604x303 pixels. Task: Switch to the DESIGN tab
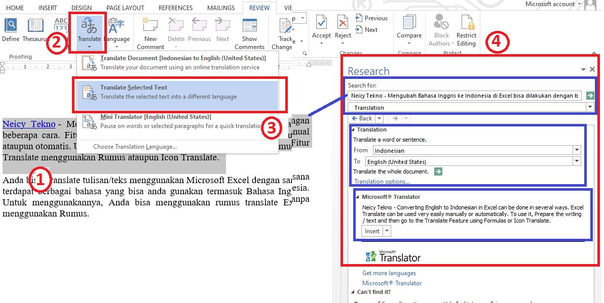click(x=82, y=8)
